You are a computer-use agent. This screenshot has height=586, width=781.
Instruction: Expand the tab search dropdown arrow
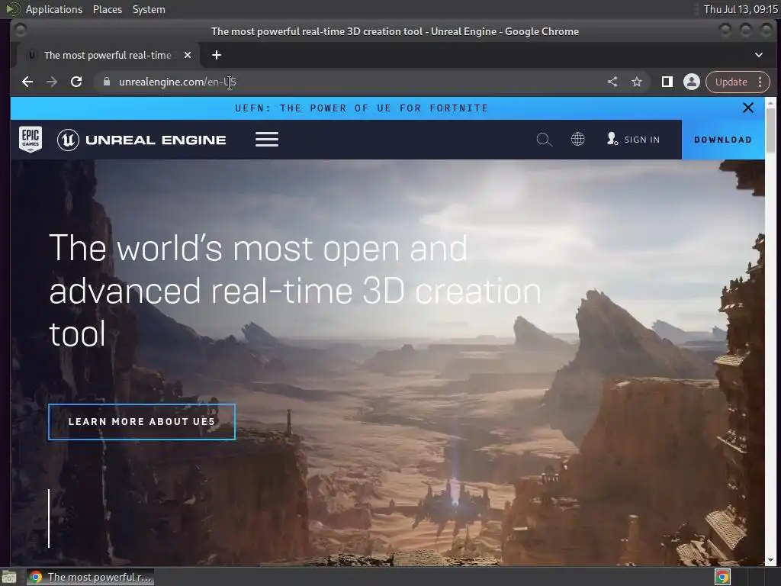(759, 55)
